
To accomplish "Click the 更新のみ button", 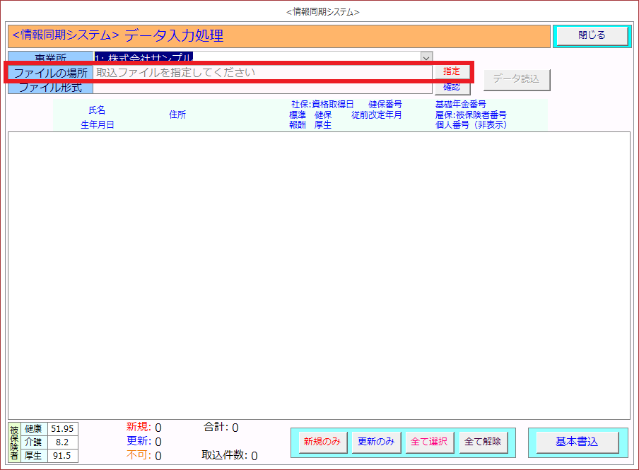I will pyautogui.click(x=376, y=442).
